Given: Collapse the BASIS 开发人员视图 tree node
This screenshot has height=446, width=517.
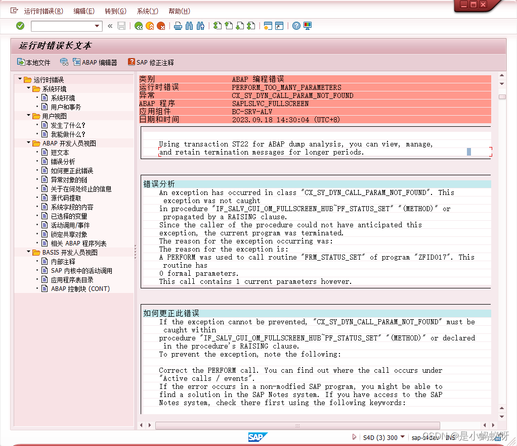Looking at the screenshot, I should coord(29,252).
